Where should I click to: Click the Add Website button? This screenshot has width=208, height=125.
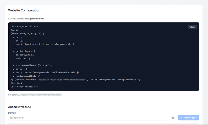click(188, 118)
